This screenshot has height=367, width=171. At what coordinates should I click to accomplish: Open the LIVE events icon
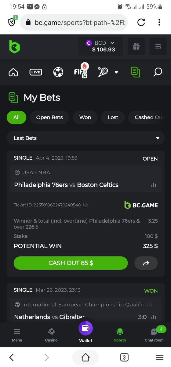[x=36, y=72]
